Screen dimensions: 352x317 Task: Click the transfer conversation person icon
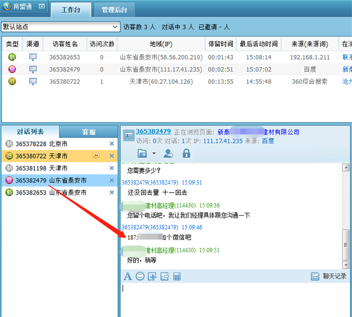168,153
